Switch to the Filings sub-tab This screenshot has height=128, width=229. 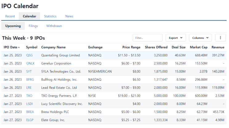coord(33,26)
